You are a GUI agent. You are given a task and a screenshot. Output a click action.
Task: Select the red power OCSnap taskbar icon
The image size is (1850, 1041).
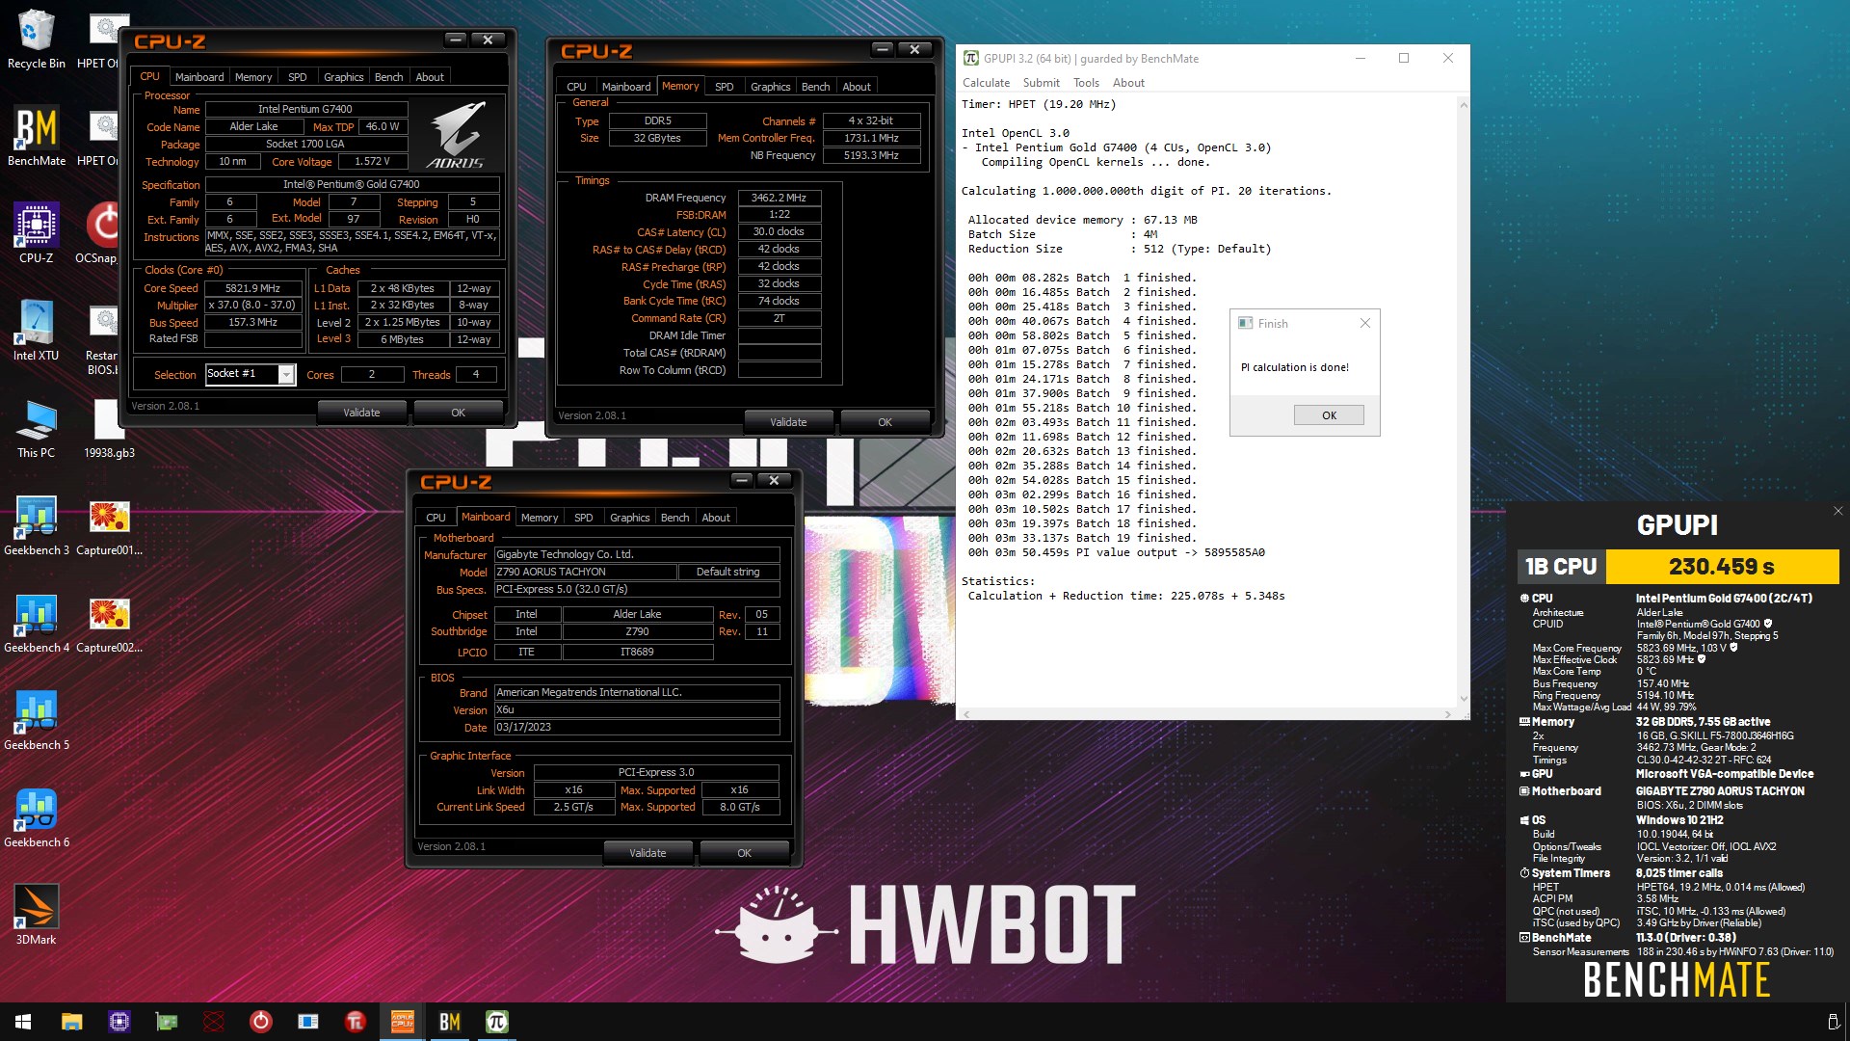260,1022
